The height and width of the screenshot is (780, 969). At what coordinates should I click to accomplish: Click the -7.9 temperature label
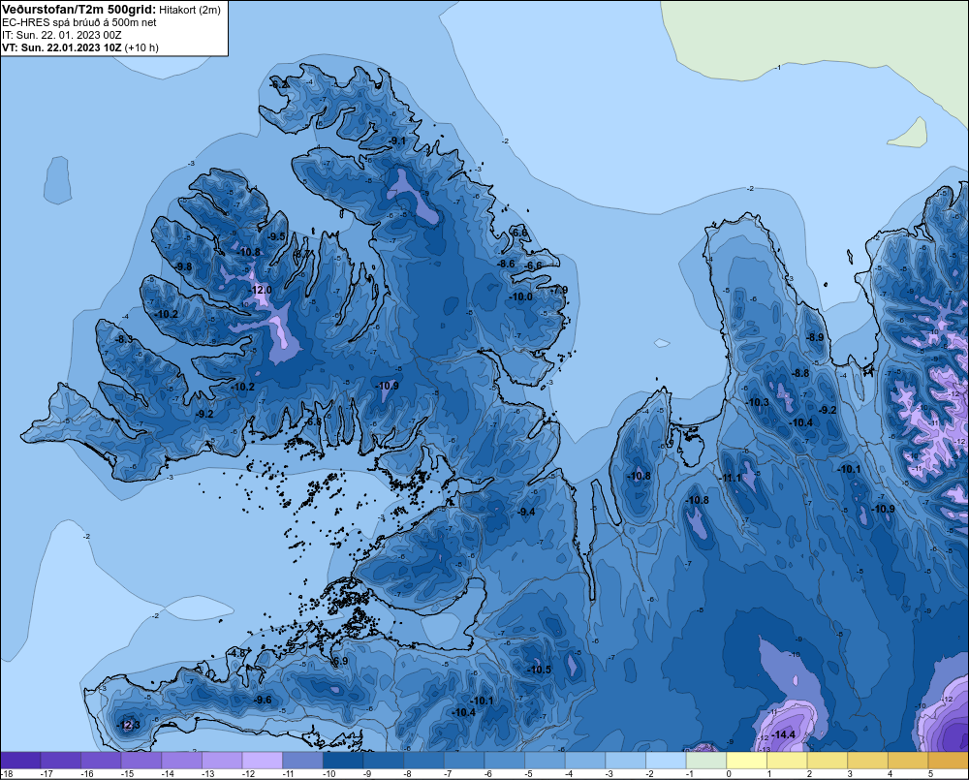559,290
